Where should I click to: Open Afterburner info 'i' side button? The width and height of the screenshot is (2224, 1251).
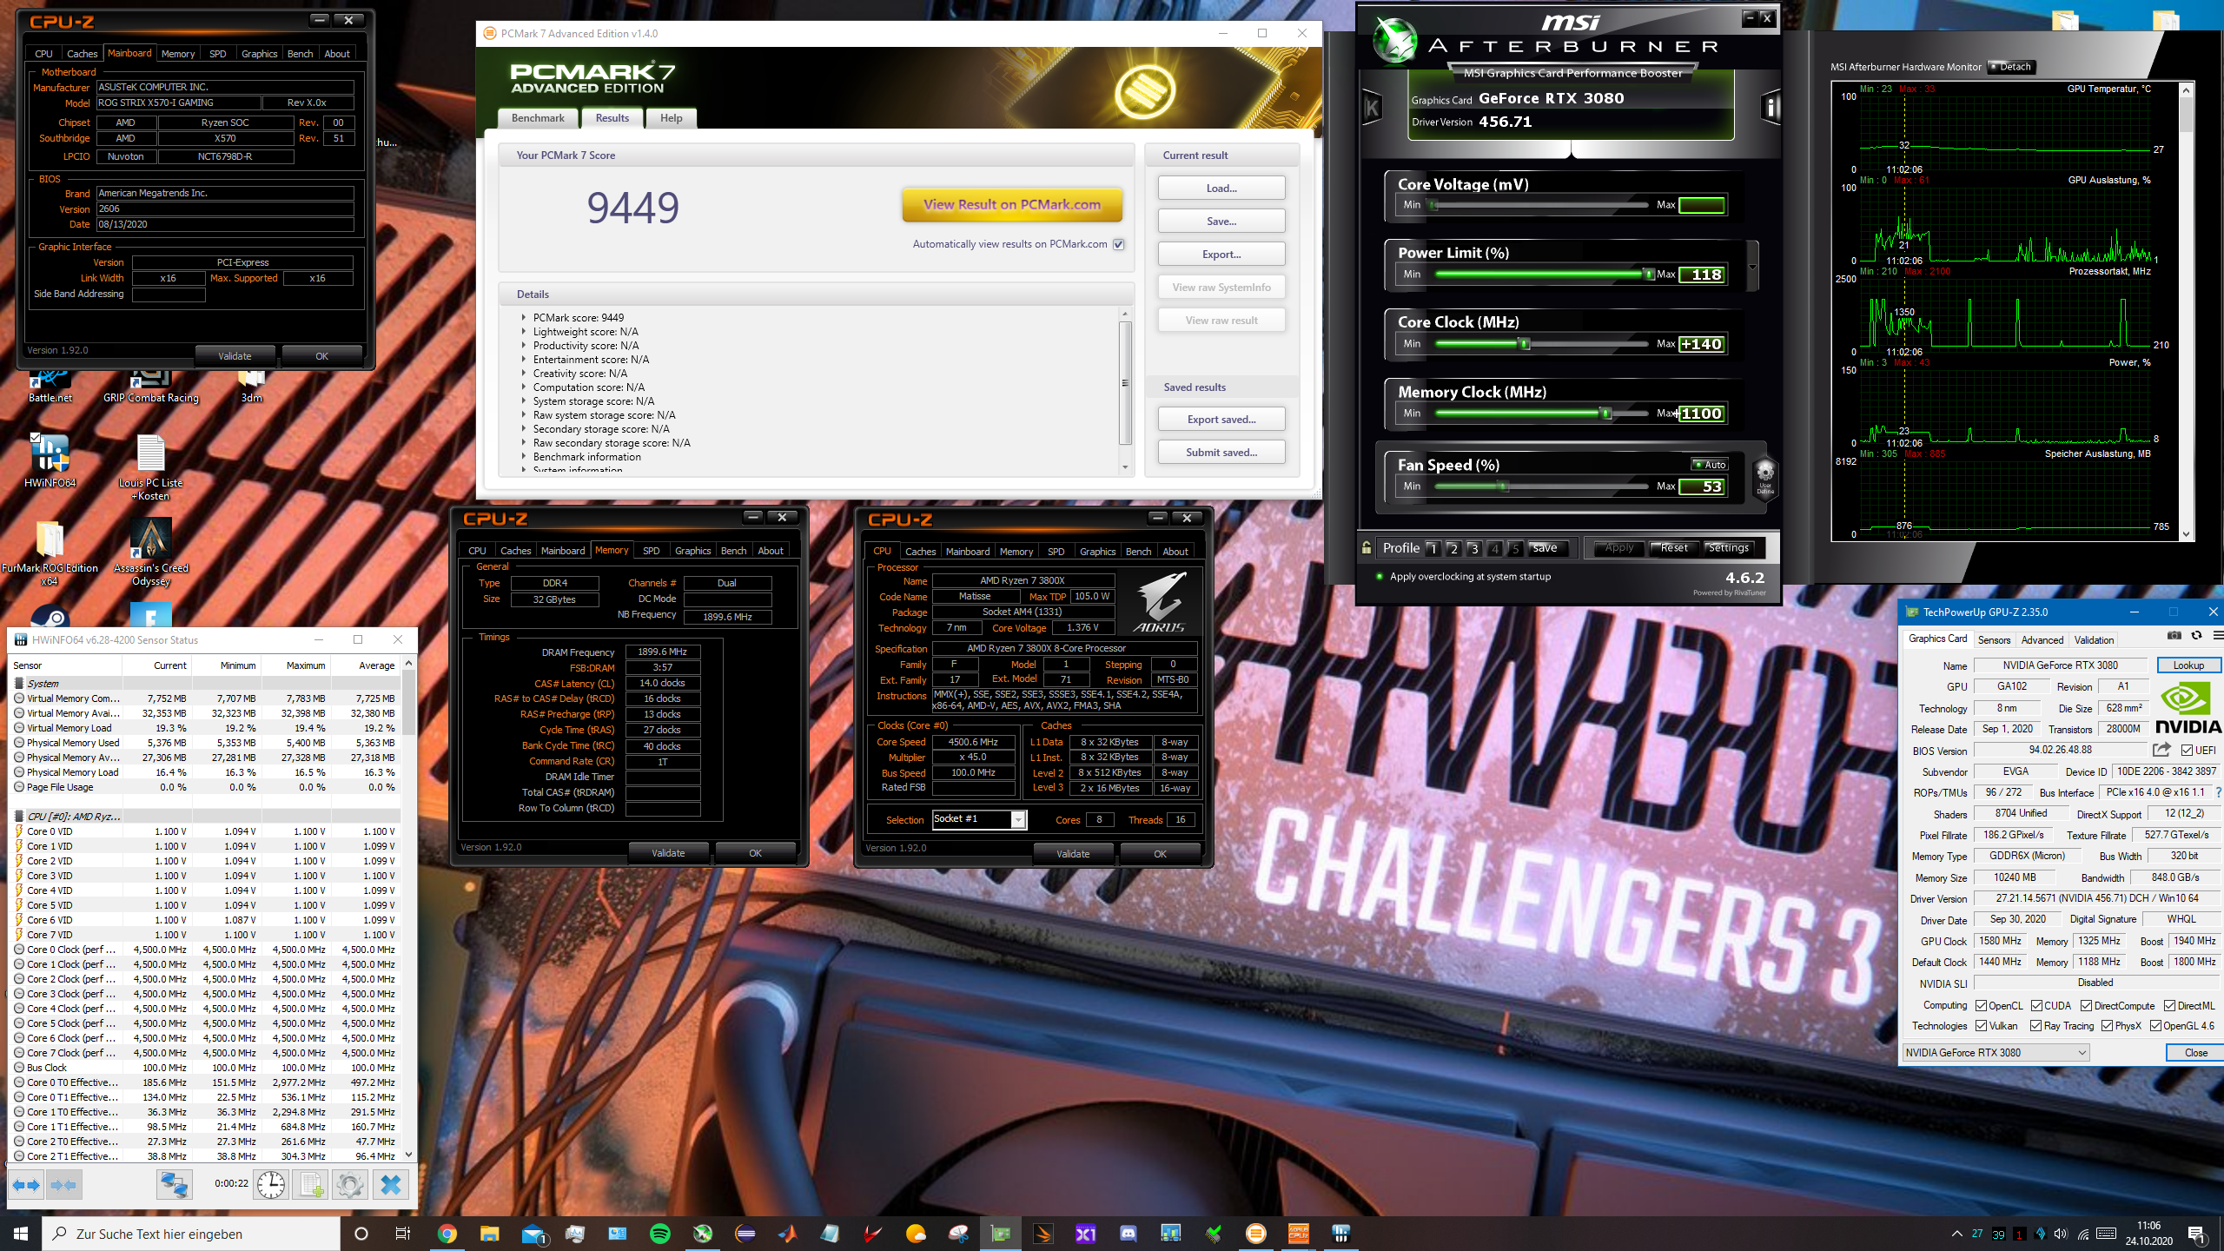(1770, 109)
